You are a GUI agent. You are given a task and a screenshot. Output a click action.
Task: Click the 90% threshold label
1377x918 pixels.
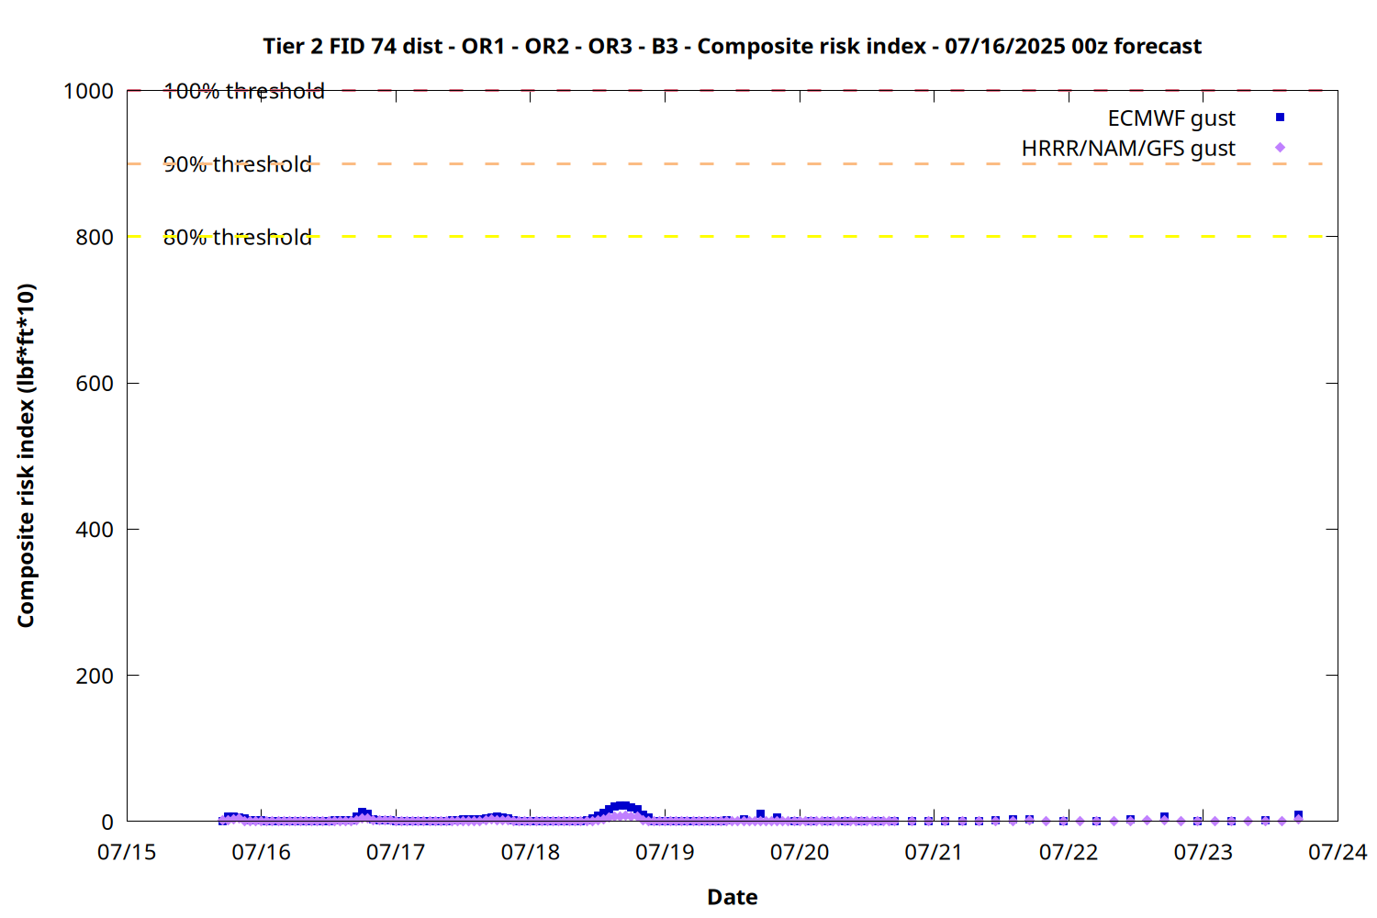coord(238,164)
